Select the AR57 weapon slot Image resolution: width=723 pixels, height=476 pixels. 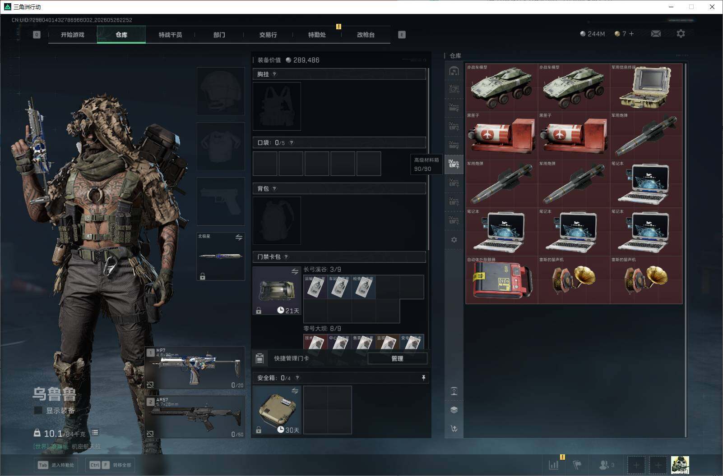pos(195,417)
